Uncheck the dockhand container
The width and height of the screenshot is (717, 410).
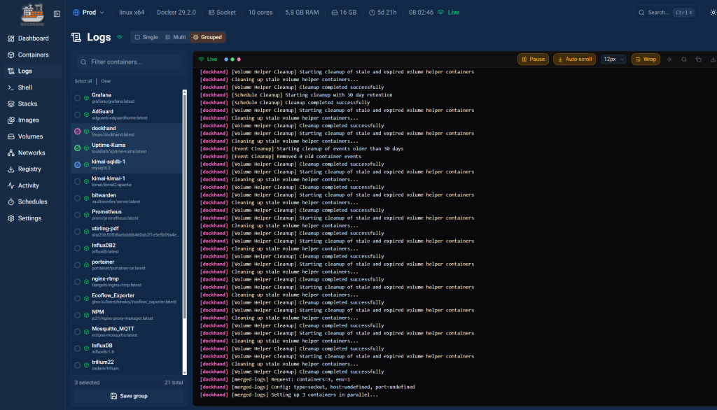coord(78,132)
